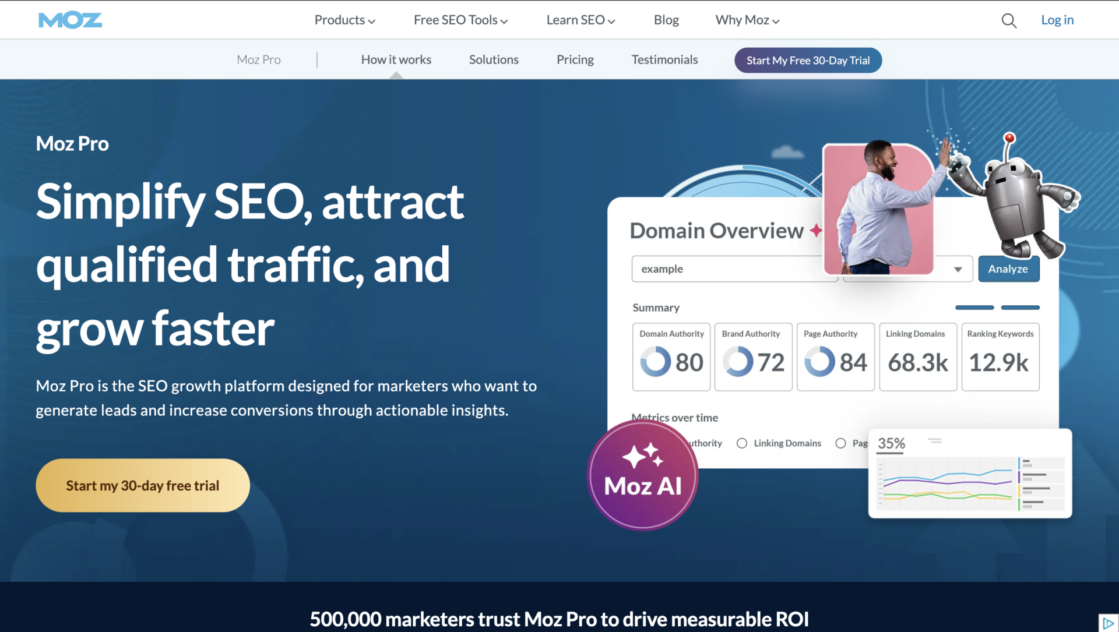Go to the How it works section

(396, 59)
